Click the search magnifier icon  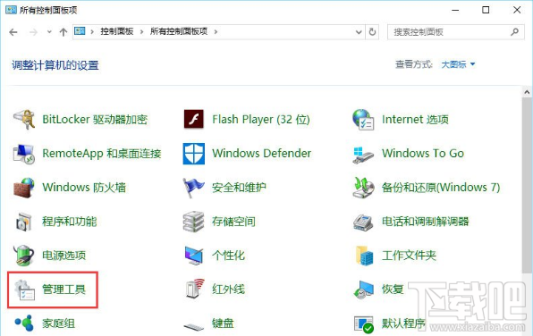[x=514, y=32]
